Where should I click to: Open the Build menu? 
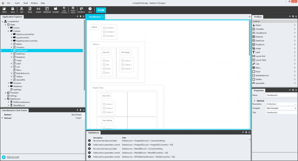[x=26, y=3]
